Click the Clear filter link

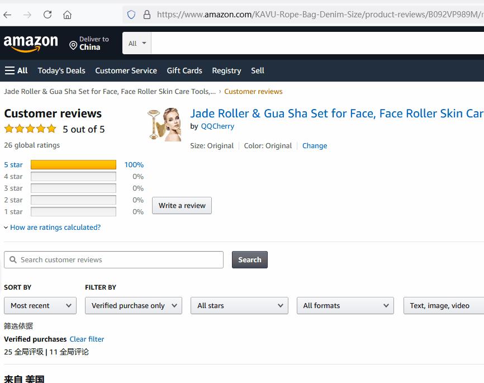coord(87,339)
